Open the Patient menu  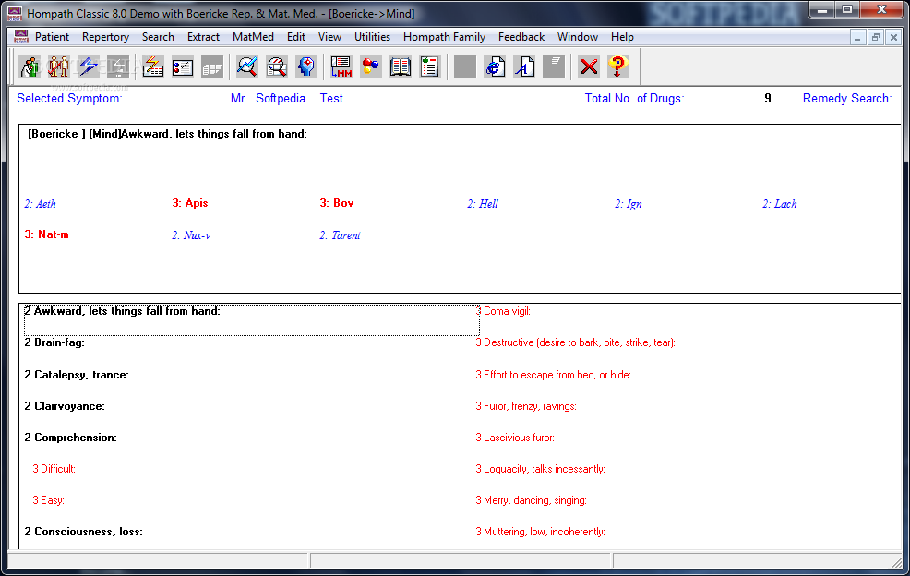pyautogui.click(x=52, y=37)
